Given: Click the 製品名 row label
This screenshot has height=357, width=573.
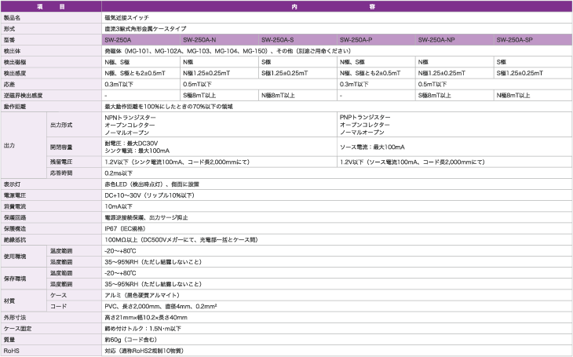Looking at the screenshot, I should coord(13,16).
